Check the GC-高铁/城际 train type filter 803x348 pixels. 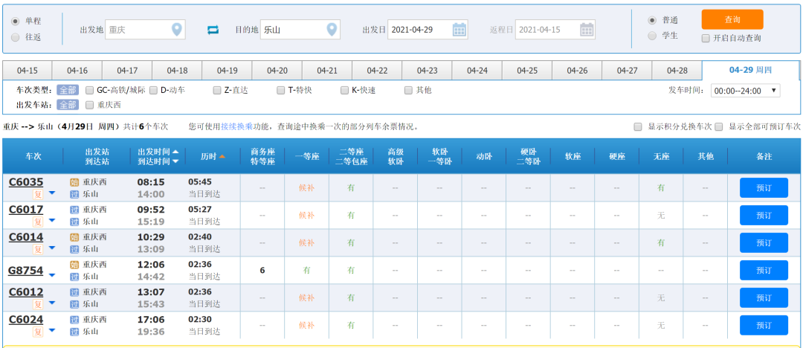(x=89, y=90)
